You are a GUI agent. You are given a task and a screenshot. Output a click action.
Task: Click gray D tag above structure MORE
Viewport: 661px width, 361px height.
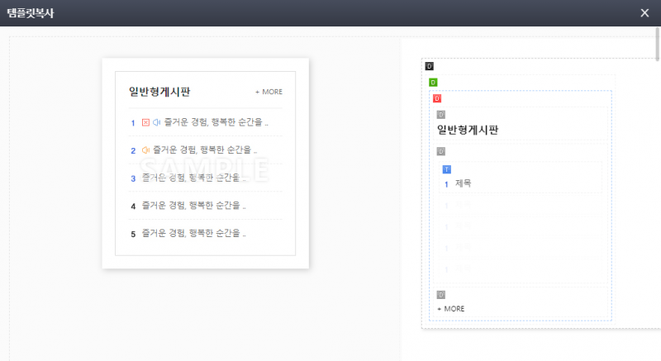pos(440,294)
